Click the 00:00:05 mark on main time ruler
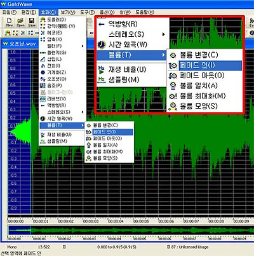 (141, 221)
